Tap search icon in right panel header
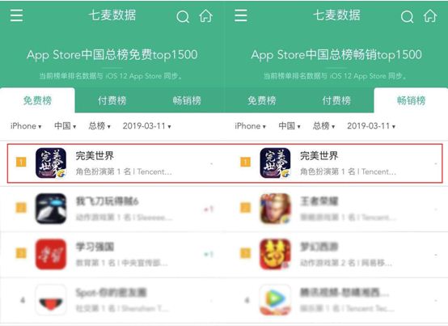448x326 pixels. click(407, 16)
